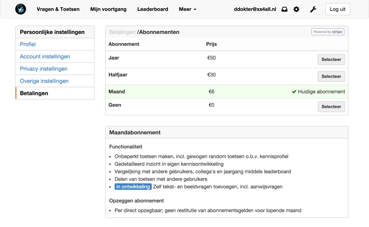This screenshot has height=227, width=369.
Task: Select the Jaar subscription for €50
Action: [331, 59]
